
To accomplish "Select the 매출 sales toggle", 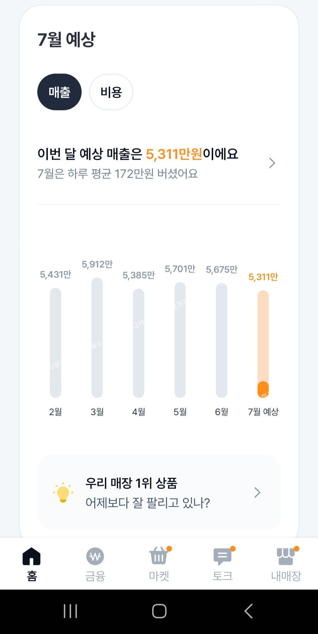I will pyautogui.click(x=59, y=92).
